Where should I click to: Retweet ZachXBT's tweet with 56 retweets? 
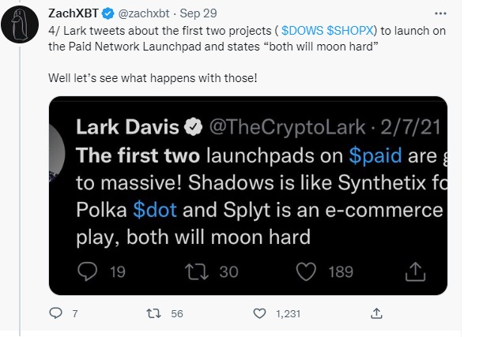pos(155,313)
